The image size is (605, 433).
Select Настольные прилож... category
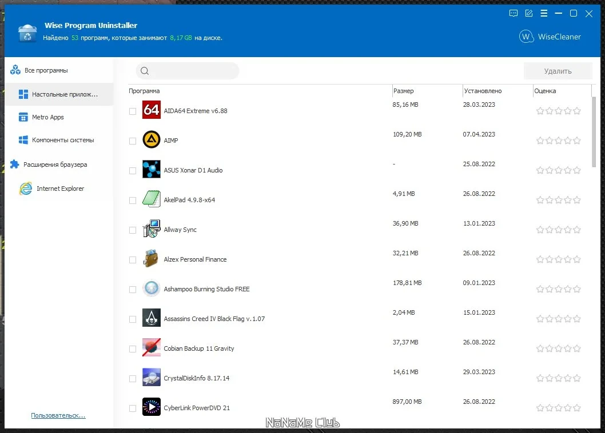pos(59,94)
